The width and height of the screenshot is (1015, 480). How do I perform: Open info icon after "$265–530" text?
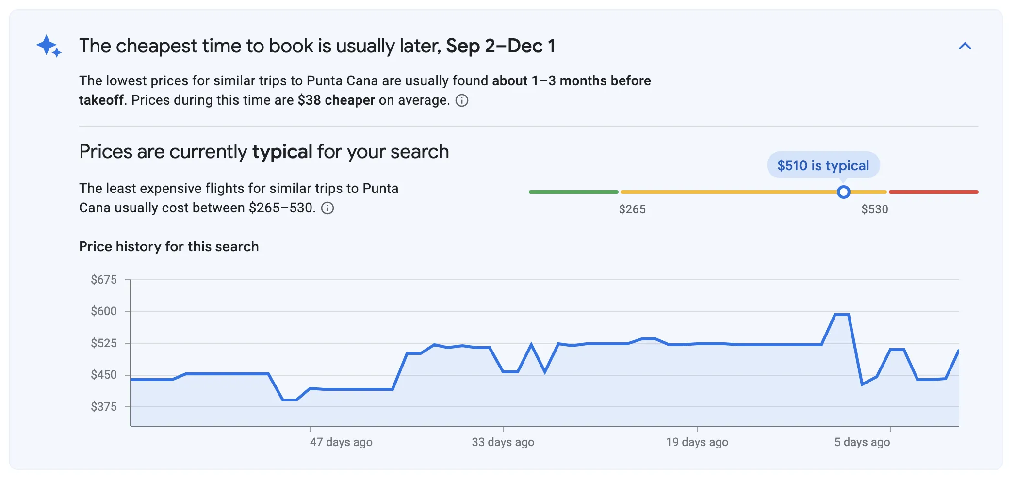pos(328,208)
